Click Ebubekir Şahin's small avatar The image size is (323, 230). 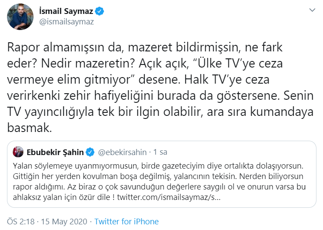click(18, 152)
